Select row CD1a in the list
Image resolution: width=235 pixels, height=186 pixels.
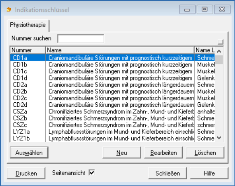click(112, 58)
